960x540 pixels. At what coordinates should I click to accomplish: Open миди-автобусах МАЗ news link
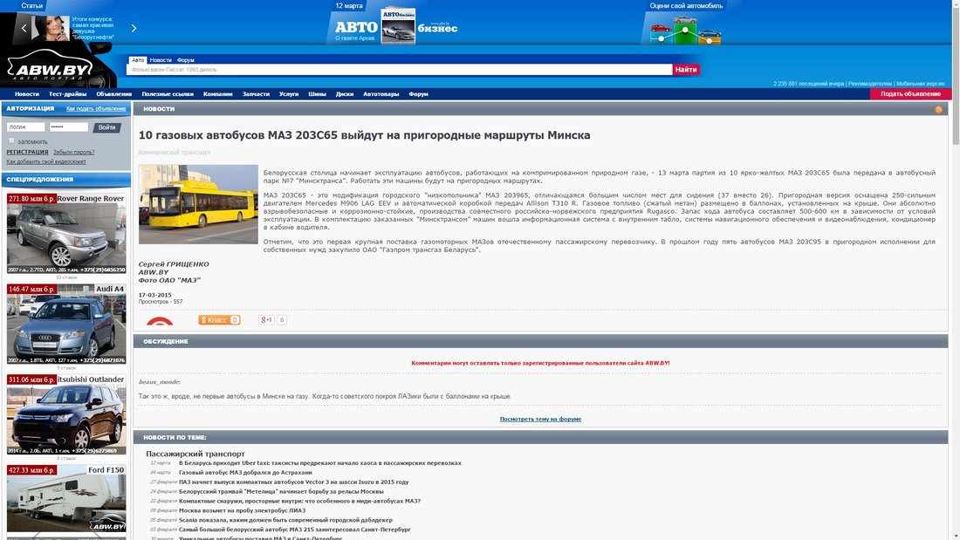point(299,501)
